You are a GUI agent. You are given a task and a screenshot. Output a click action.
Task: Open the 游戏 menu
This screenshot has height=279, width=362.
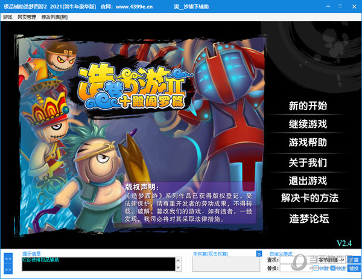(x=7, y=17)
